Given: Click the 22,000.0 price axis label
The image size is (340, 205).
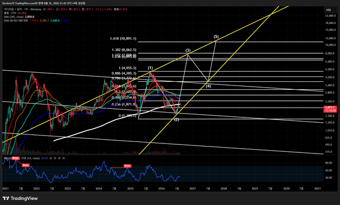Looking at the screenshot, I should 330,15.
